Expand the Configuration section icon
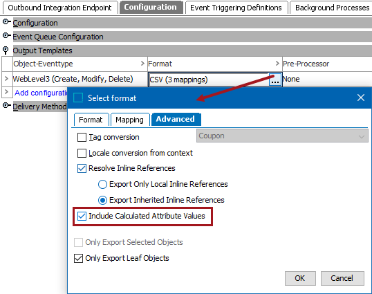Screen dimensions: 372x294 click(6, 22)
